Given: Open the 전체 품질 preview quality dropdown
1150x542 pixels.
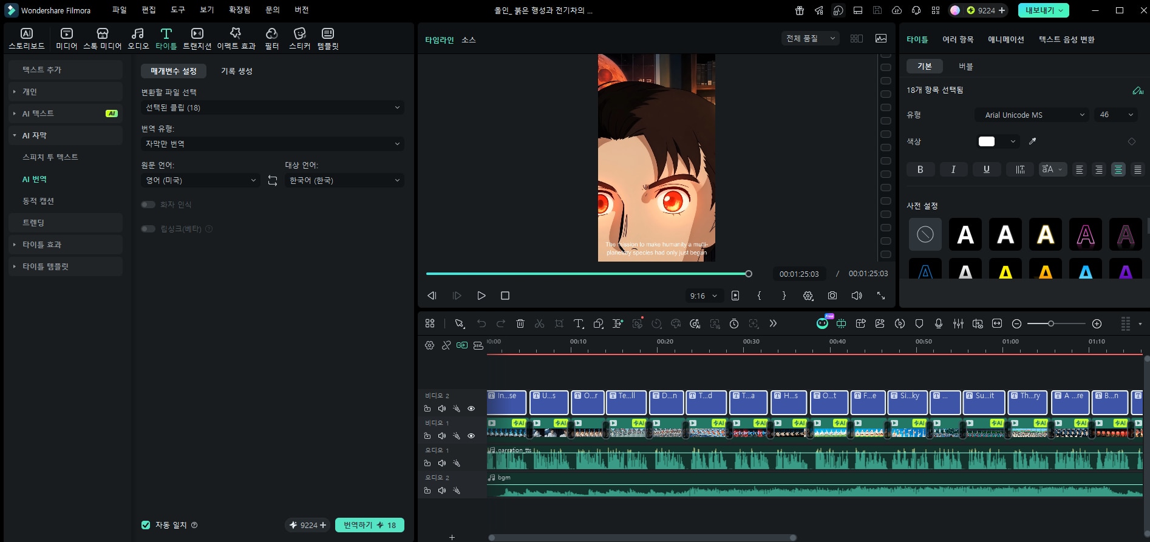Looking at the screenshot, I should tap(811, 38).
